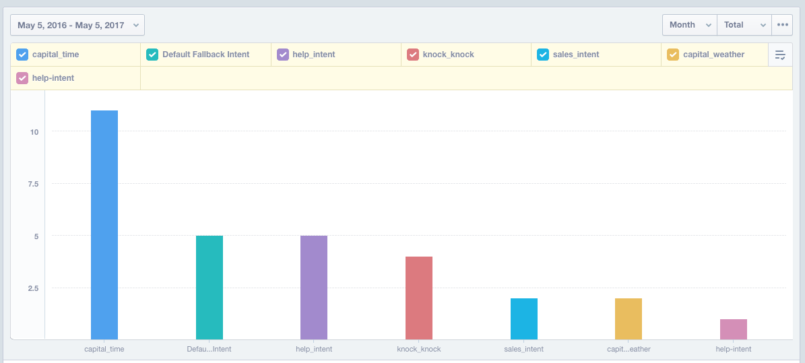This screenshot has height=363, width=805.
Task: Disable the capital_weather checkbox
Action: (672, 55)
